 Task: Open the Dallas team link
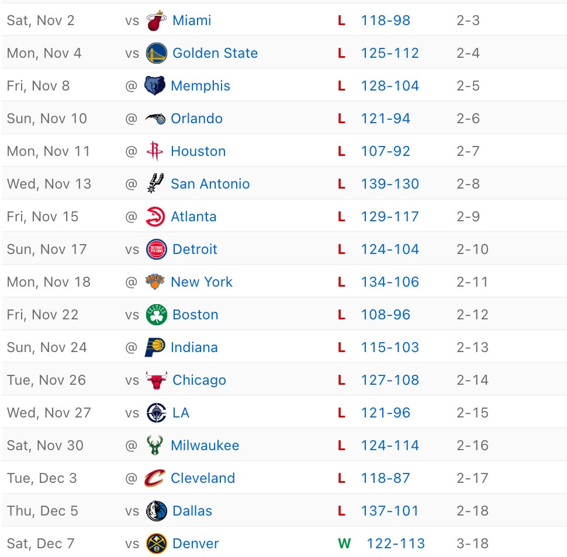point(192,511)
